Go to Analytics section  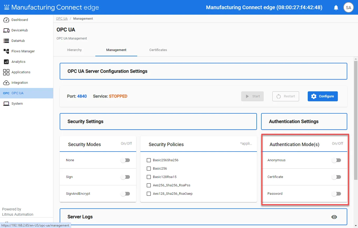(26, 62)
